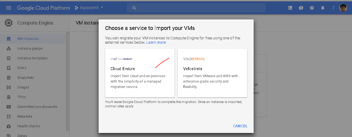Choose the Cloud Endure service card
The height and width of the screenshot is (137, 352).
(140, 73)
